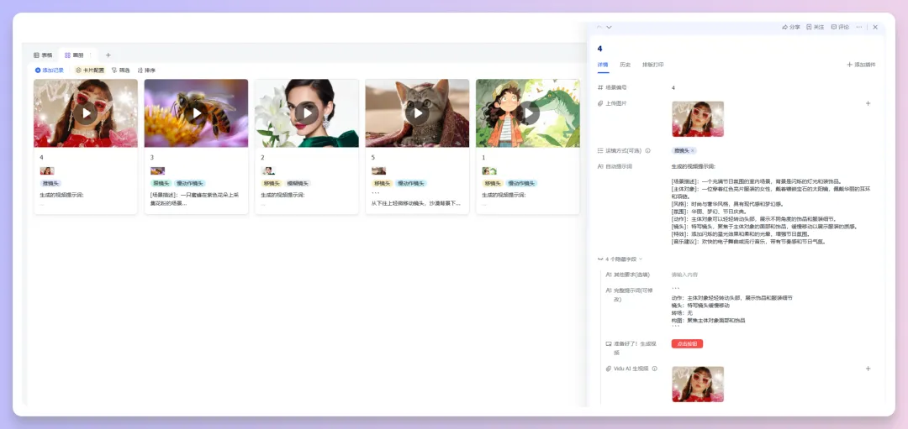Viewport: 908px width, 429px height.
Task: Click the 关注 (follow) icon
Action: [x=814, y=27]
